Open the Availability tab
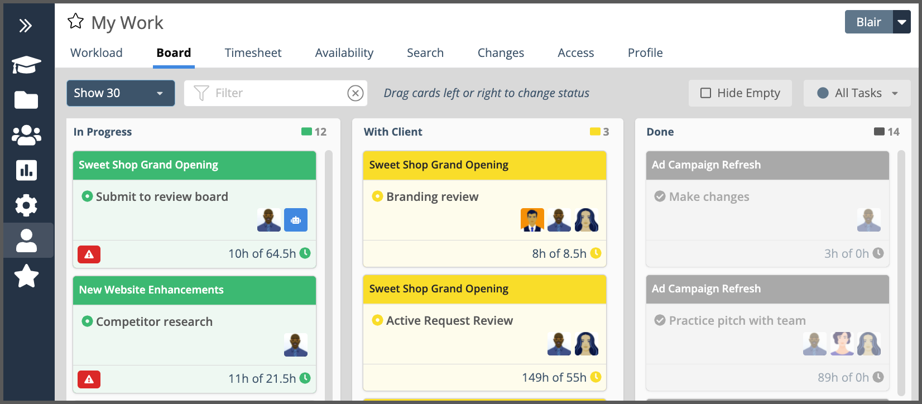Image resolution: width=922 pixels, height=404 pixels. click(344, 53)
